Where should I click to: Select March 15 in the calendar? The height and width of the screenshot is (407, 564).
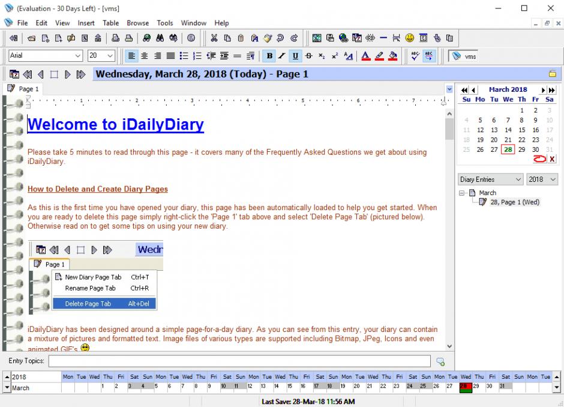(521, 130)
